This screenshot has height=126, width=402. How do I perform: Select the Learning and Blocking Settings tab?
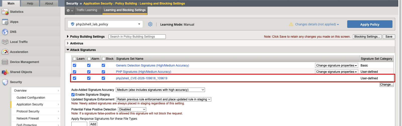tap(125, 10)
